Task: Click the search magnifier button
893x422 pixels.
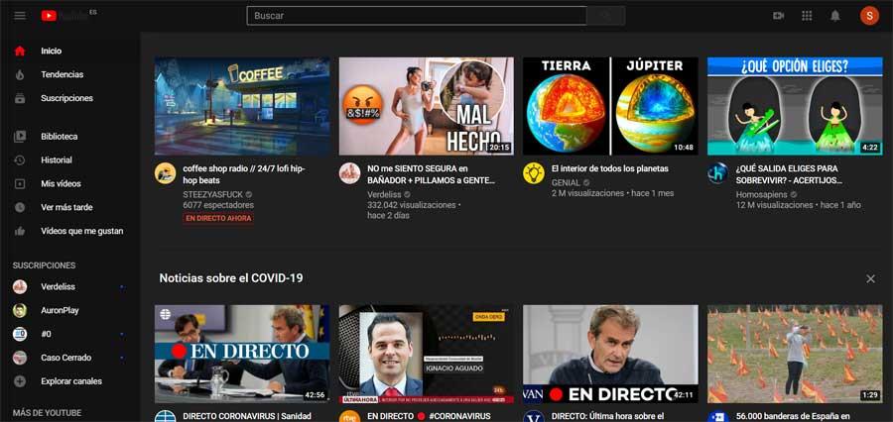Action: [x=606, y=16]
